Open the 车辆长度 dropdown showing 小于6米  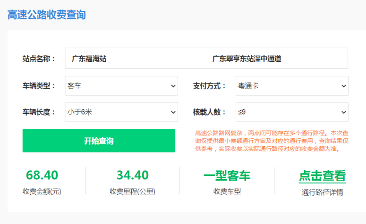[x=121, y=112]
